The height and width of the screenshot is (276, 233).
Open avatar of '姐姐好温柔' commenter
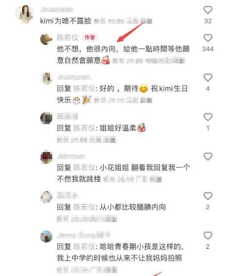click(47, 118)
